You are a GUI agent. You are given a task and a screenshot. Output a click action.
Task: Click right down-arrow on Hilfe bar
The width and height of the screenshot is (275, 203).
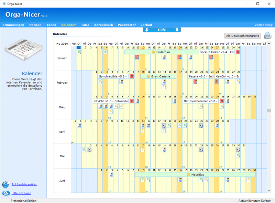177,30
